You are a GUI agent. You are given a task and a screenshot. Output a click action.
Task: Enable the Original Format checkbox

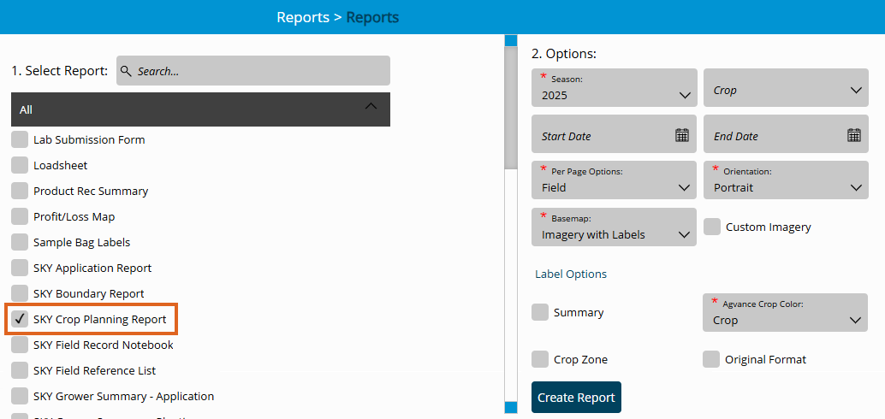[x=711, y=359]
